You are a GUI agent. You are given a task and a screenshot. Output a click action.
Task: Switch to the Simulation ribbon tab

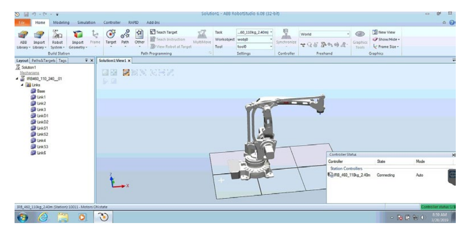(x=86, y=23)
